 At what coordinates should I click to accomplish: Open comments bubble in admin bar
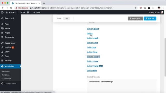29,12
